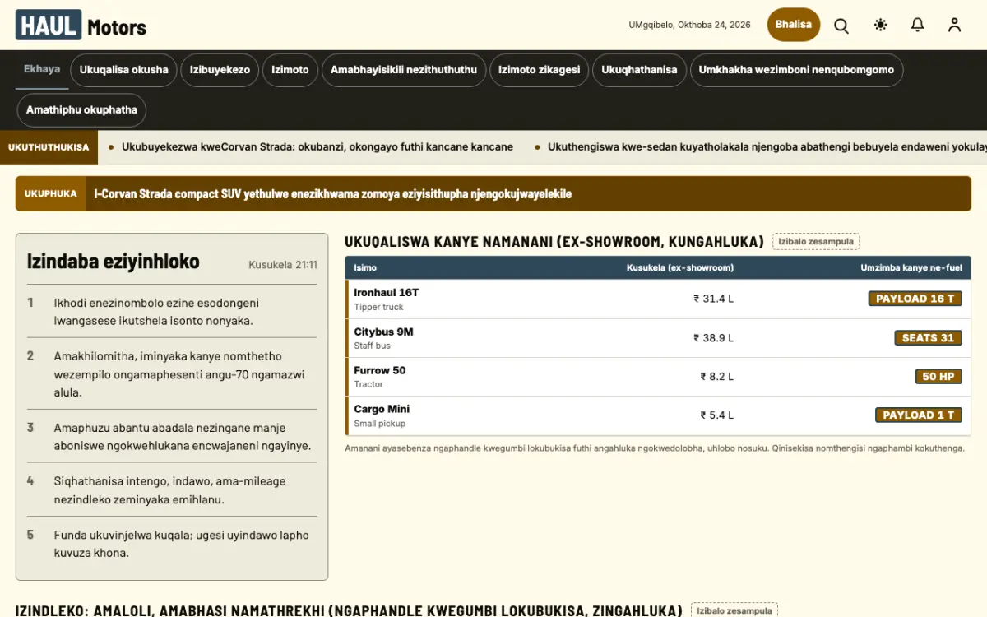Image resolution: width=987 pixels, height=617 pixels.
Task: Open the user account profile icon
Action: pyautogui.click(x=954, y=25)
